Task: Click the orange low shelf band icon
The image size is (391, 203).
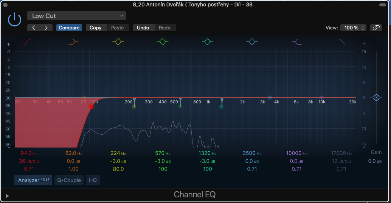Action: coord(74,42)
